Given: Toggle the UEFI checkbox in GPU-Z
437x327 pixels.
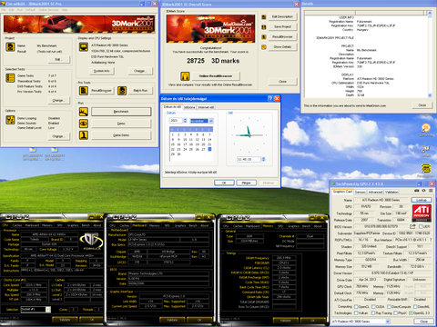Looking at the screenshot, I should pyautogui.click(x=421, y=227).
